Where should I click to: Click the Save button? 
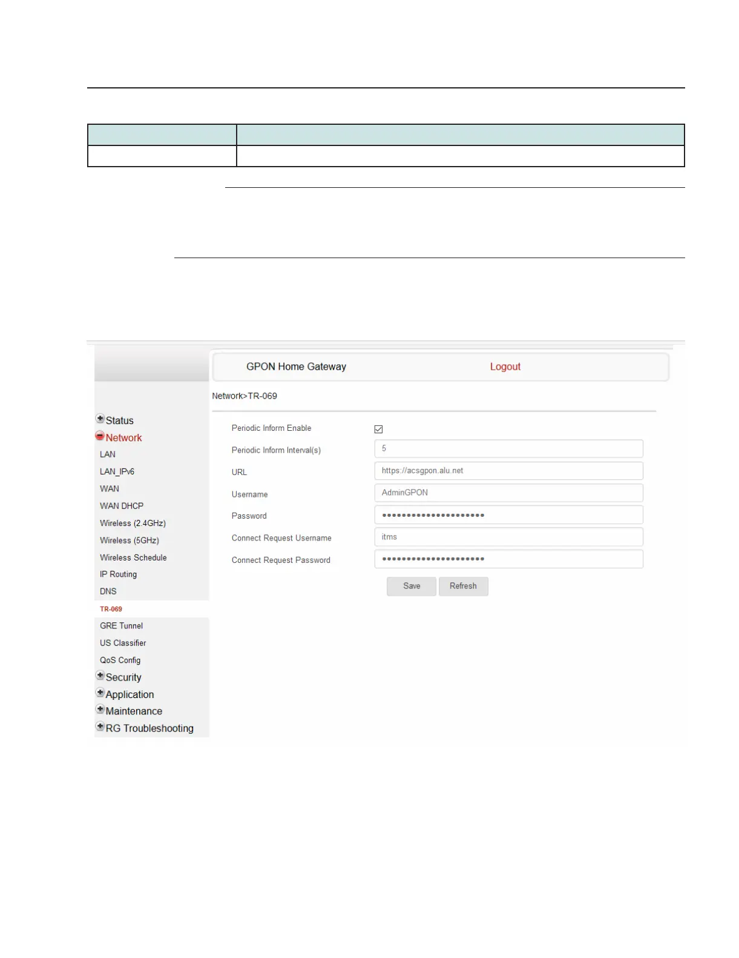click(x=412, y=587)
